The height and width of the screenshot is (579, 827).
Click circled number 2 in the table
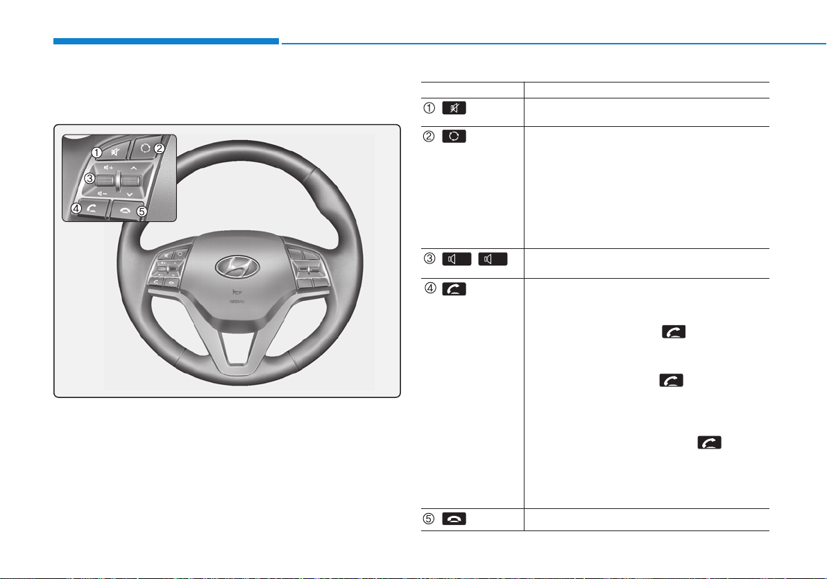coord(429,136)
